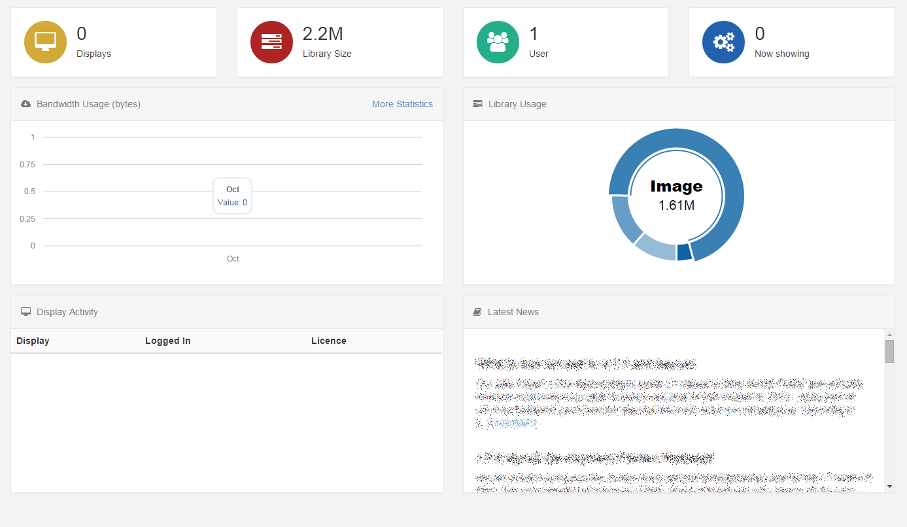Click the green User group icon
Viewport: 907px width, 527px height.
tap(498, 42)
